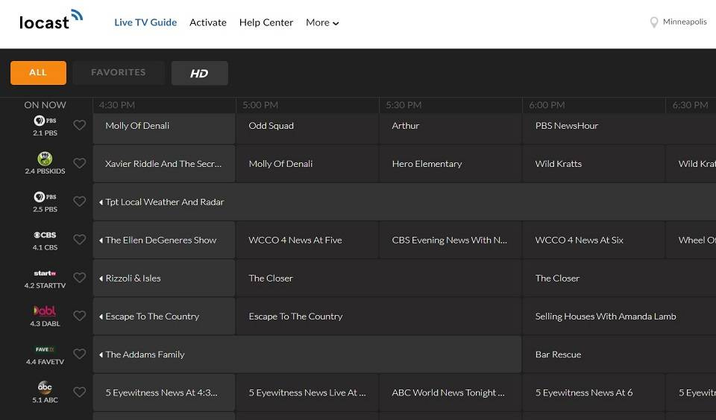The width and height of the screenshot is (716, 420).
Task: Expand the More dropdown menu
Action: [x=322, y=22]
